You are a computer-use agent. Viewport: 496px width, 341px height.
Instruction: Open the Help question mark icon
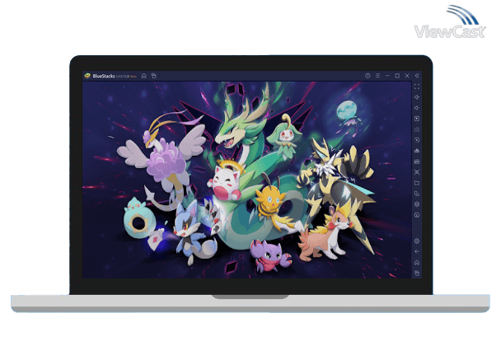coord(367,76)
